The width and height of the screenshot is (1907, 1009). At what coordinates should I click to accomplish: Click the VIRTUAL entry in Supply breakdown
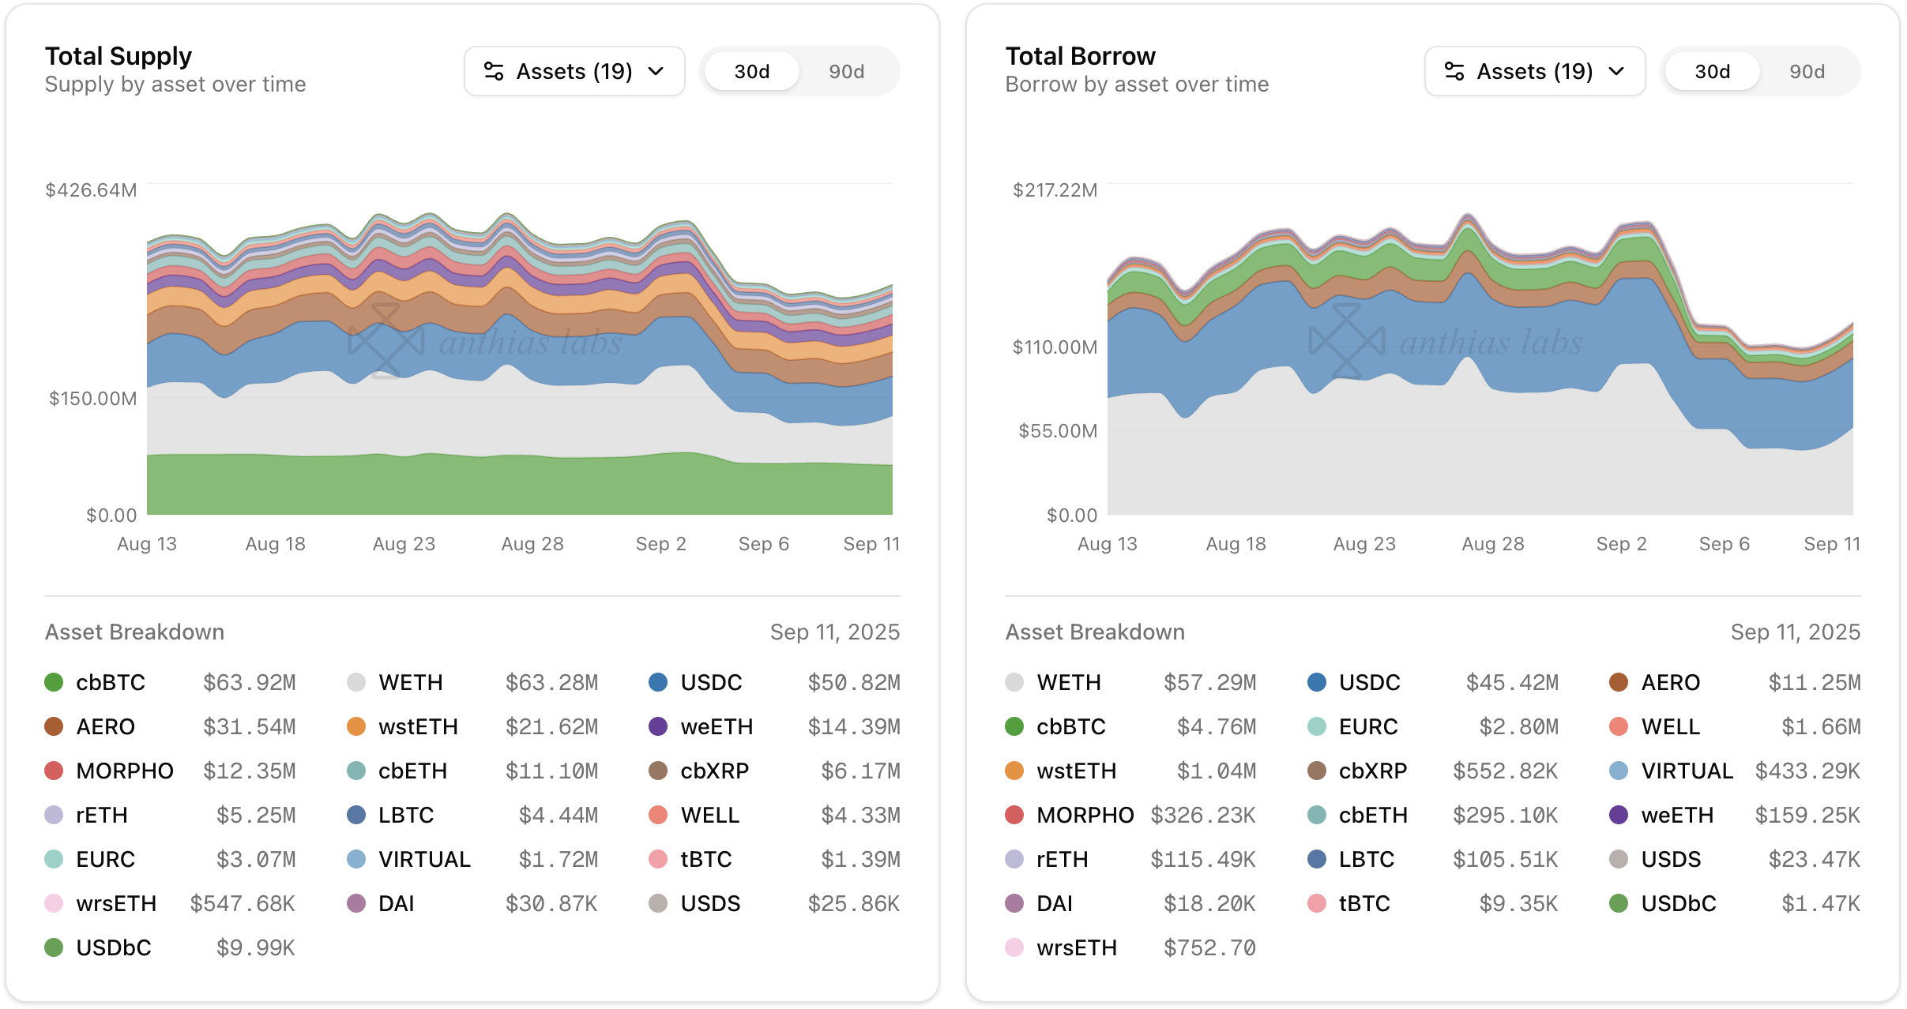424,859
